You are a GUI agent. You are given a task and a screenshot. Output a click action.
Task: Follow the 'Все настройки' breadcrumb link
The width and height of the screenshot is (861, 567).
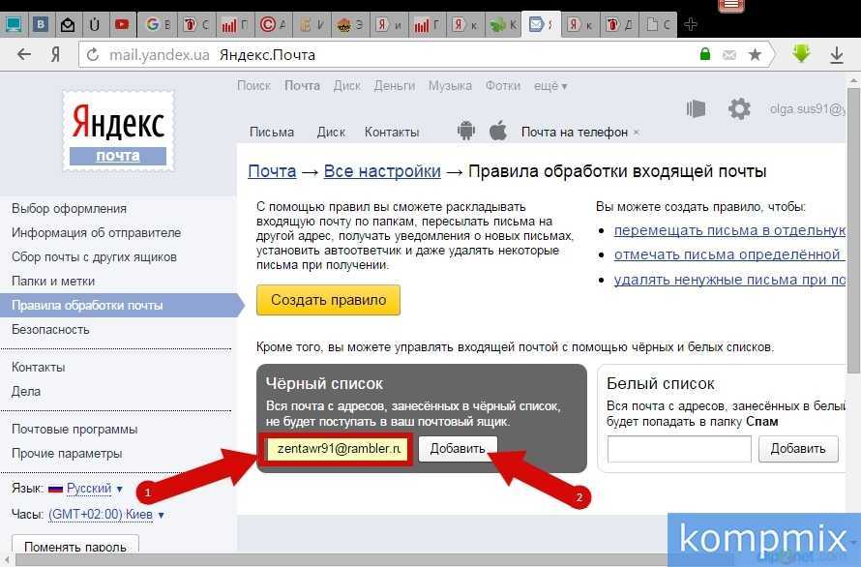[x=382, y=171]
